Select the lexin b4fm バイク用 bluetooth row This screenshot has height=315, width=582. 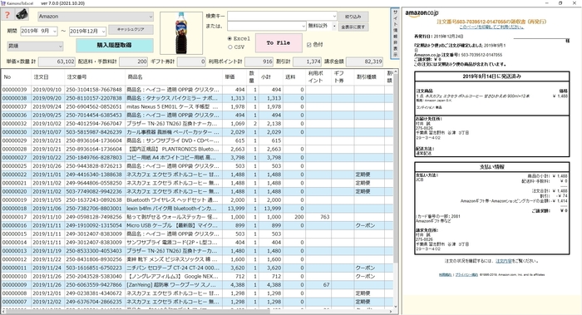point(197,209)
